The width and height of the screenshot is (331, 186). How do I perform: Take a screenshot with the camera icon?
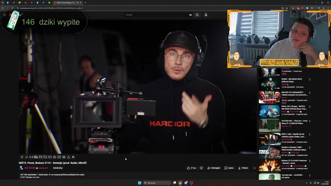(x=64, y=157)
